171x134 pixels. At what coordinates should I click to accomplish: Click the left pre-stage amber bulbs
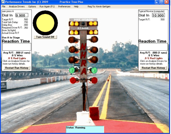(74, 24)
